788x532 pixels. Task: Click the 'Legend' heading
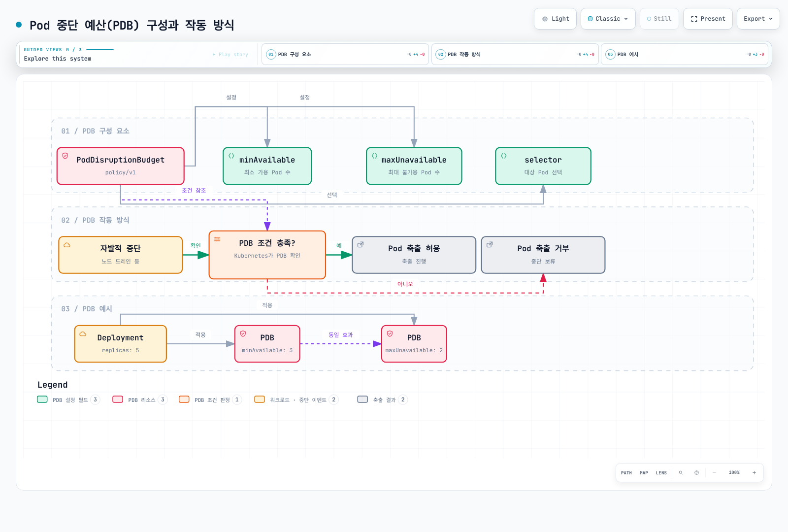point(52,385)
